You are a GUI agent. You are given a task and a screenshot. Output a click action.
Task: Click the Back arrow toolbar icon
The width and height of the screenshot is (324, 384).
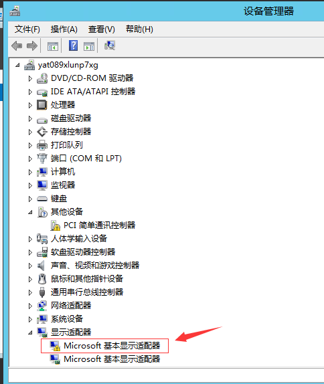pyautogui.click(x=17, y=45)
